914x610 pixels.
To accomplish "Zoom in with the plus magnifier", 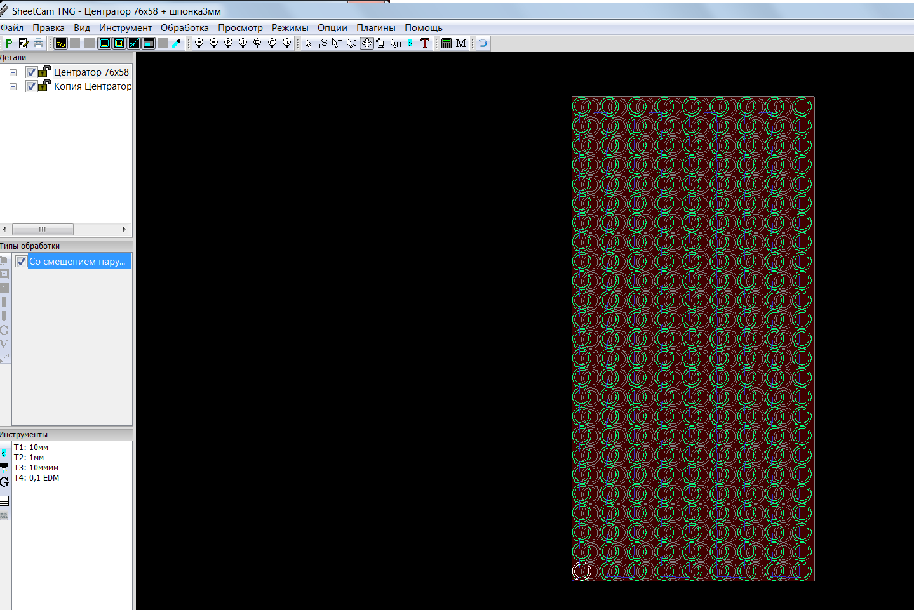I will [199, 43].
